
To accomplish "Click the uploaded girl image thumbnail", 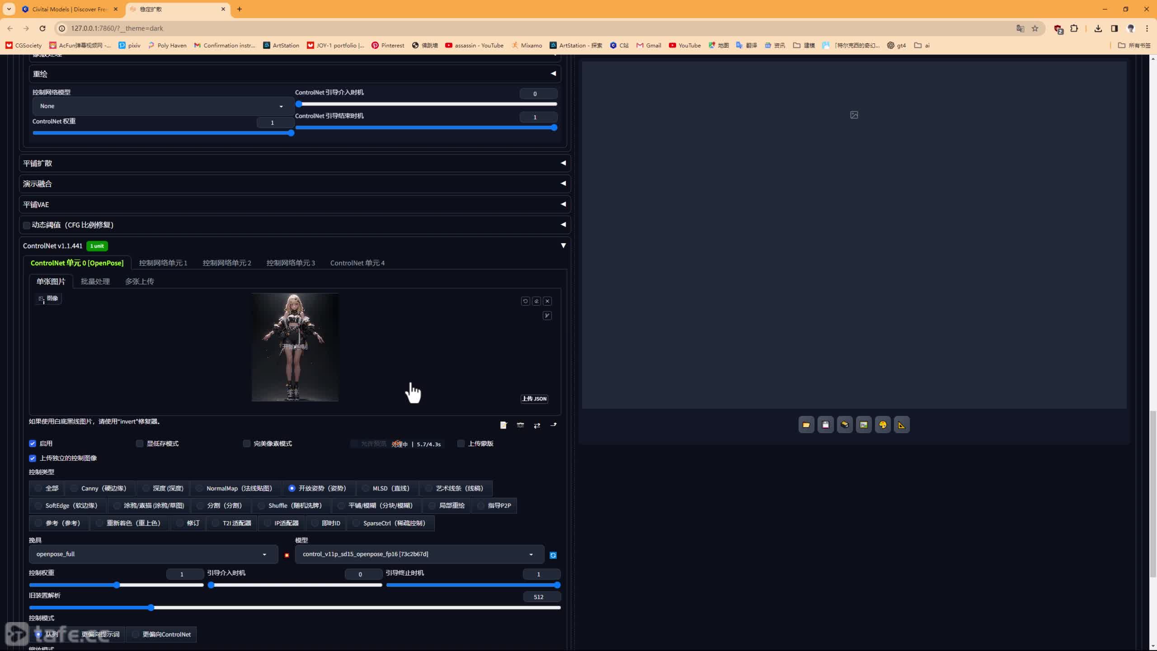I will (295, 347).
